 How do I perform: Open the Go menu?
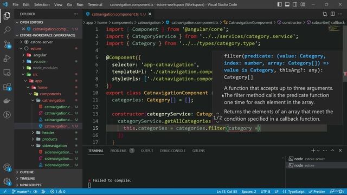click(x=69, y=4)
